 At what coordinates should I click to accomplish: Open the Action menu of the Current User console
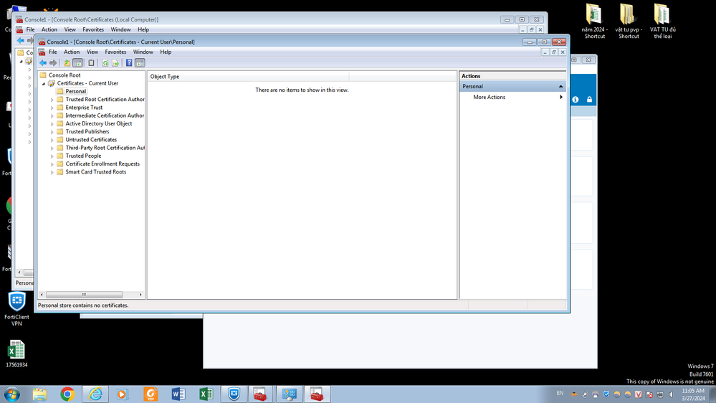click(72, 52)
